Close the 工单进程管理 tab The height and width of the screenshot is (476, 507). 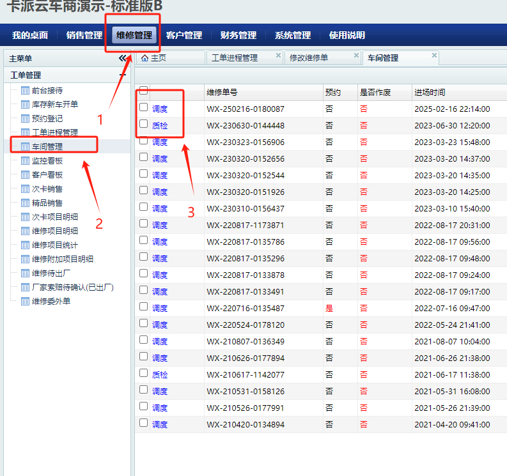click(x=278, y=56)
